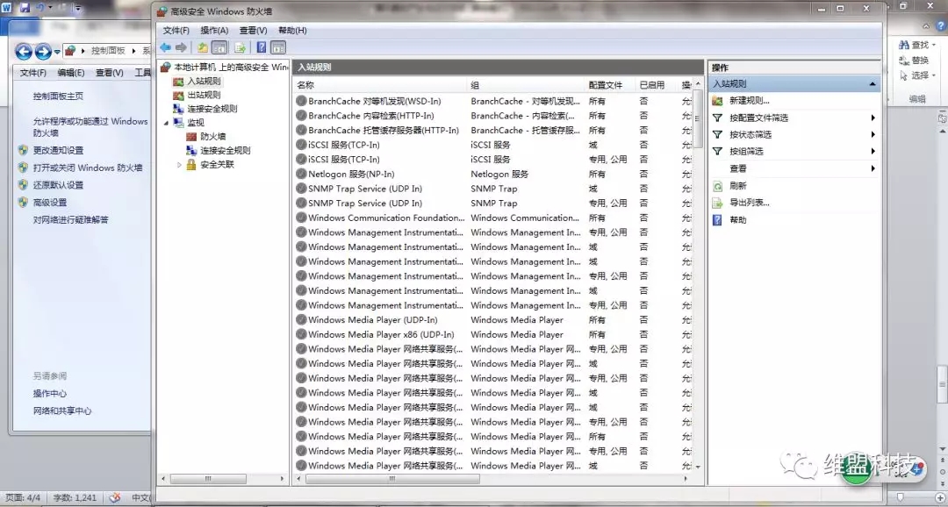Click the 按组筛选 funnel icon
948x507 pixels.
718,152
